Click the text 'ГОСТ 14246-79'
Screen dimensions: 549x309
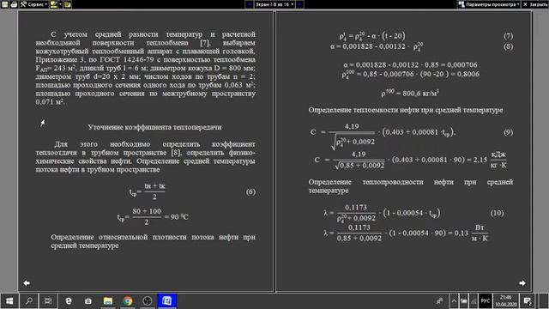click(126, 59)
